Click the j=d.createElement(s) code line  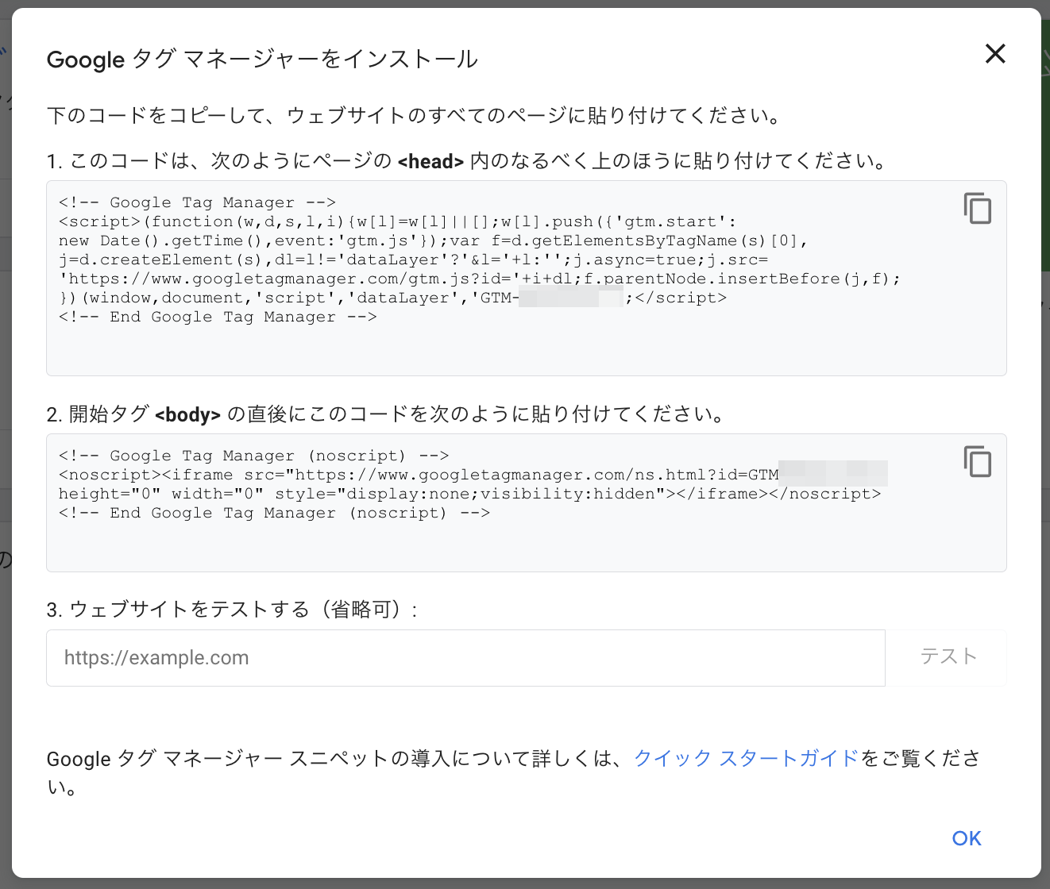tap(413, 260)
